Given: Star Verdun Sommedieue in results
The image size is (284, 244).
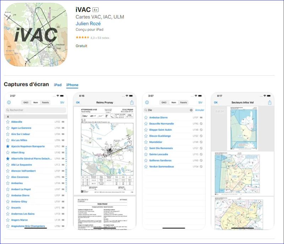Looking at the screenshot, I should click(146, 166).
